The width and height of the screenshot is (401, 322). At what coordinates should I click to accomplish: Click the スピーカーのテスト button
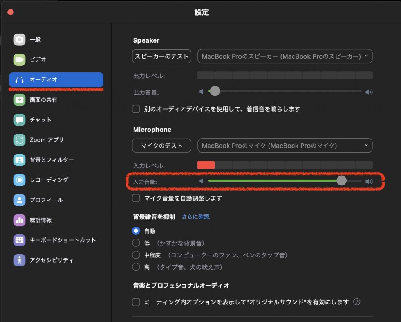(161, 56)
